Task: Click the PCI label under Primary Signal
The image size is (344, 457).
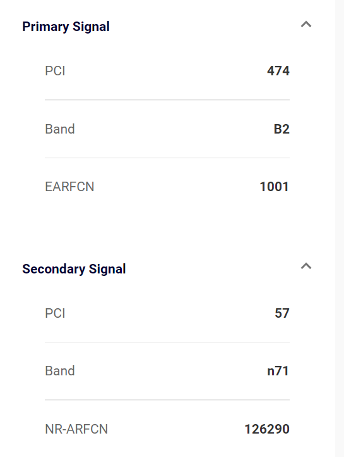Action: (55, 71)
